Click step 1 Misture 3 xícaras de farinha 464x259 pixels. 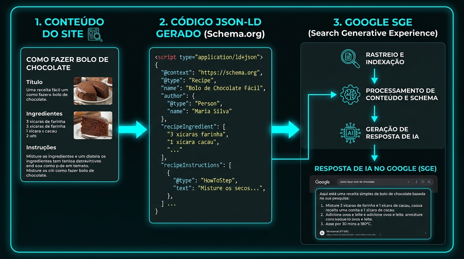coord(371,208)
